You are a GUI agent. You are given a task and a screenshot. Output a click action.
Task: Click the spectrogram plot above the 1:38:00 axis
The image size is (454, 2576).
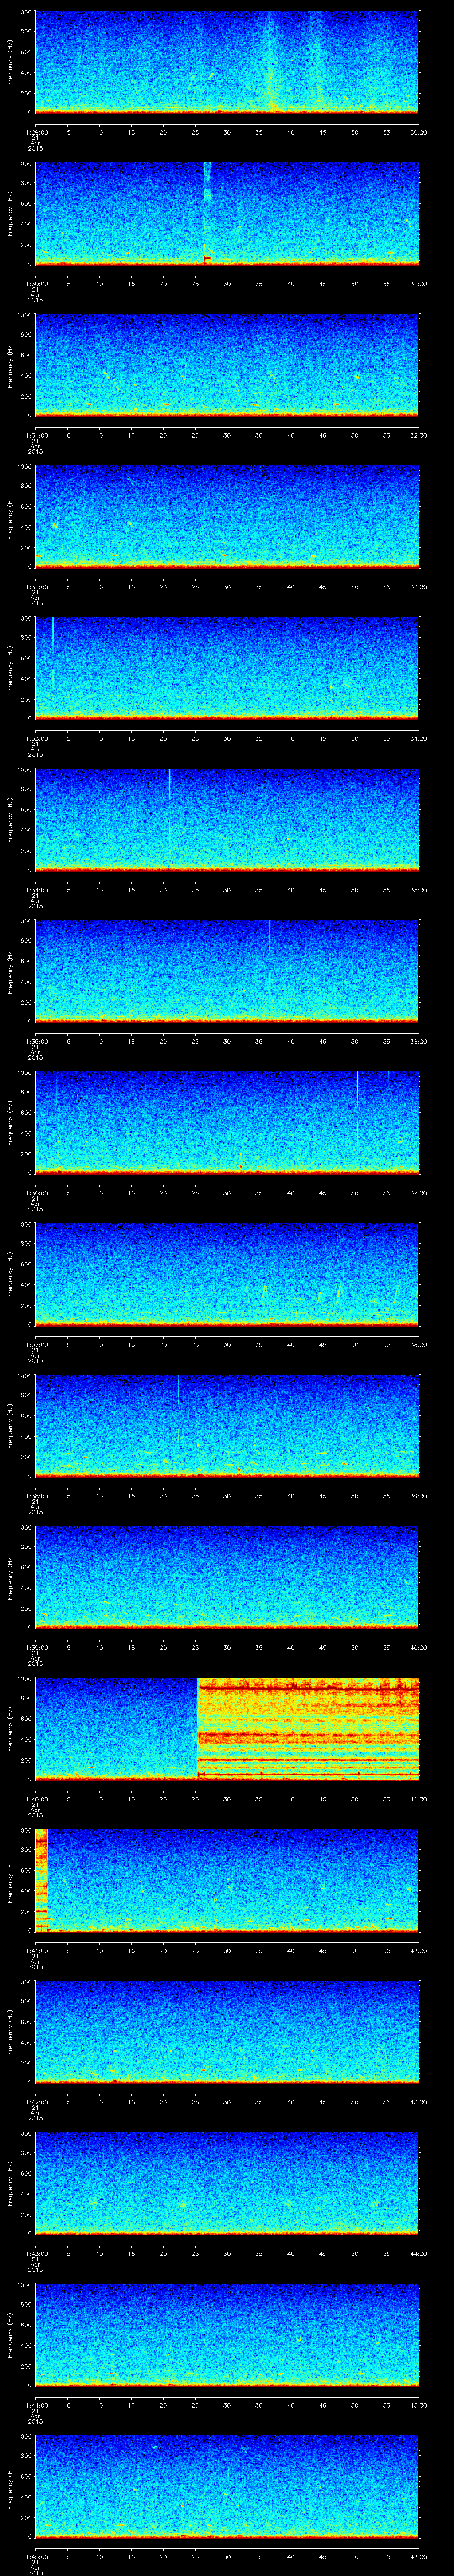point(227,1425)
